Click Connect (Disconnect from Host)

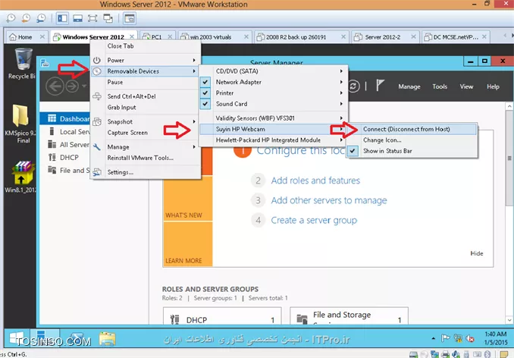click(x=412, y=129)
